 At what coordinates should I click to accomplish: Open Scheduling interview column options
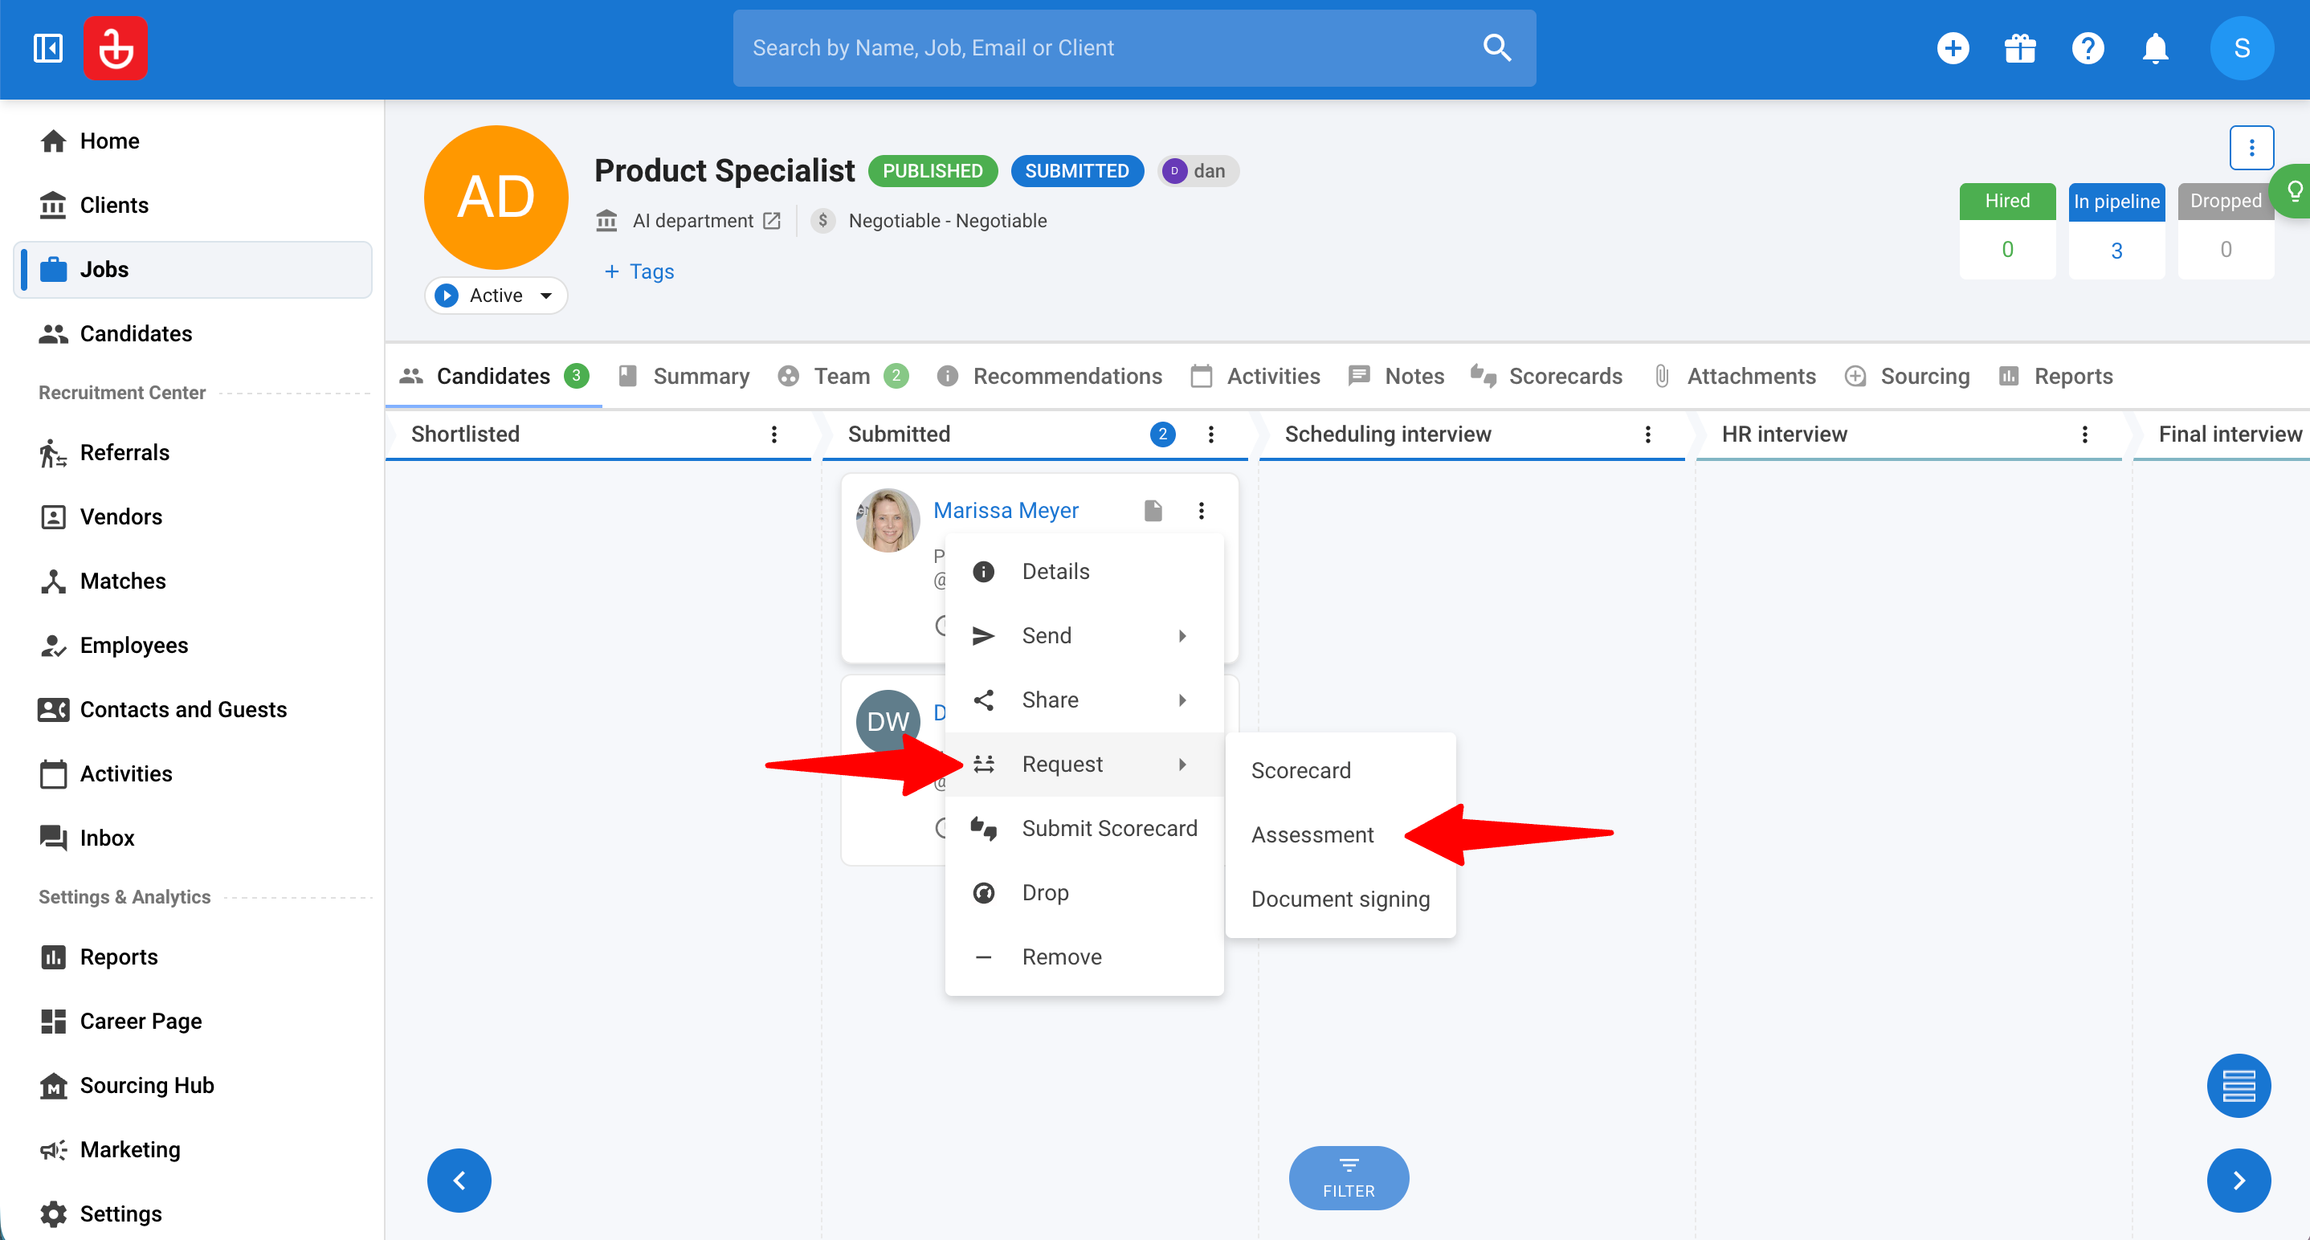[x=1647, y=434]
